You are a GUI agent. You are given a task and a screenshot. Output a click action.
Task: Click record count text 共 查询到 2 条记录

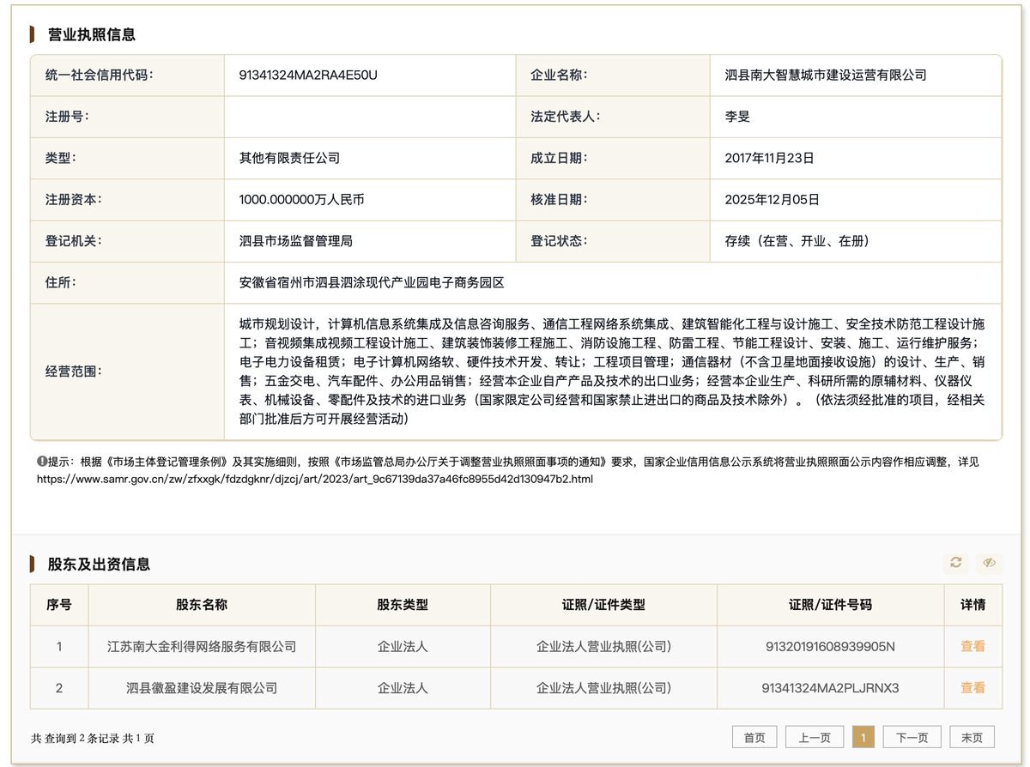tap(76, 738)
